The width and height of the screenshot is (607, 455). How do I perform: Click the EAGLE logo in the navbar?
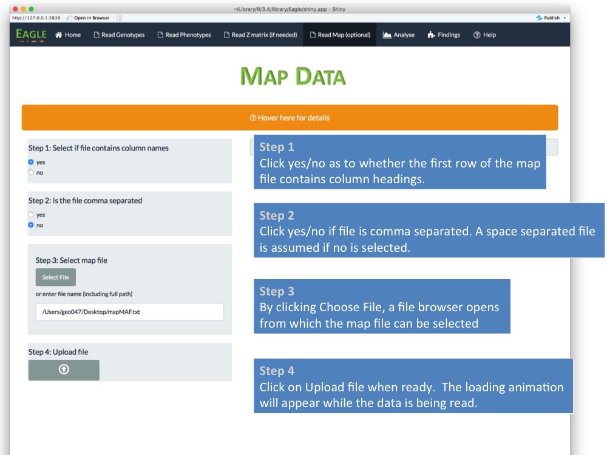coord(32,35)
